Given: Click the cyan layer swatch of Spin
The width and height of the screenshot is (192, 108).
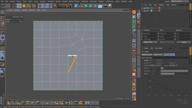Looking at the screenshot, I should pyautogui.click(x=151, y=11).
